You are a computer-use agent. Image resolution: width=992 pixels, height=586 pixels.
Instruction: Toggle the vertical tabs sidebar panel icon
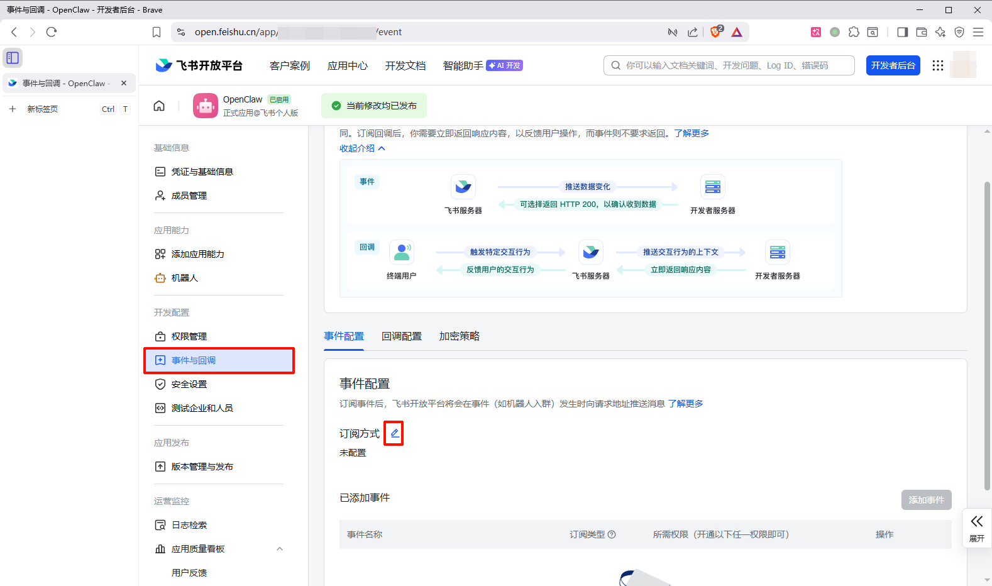pos(13,58)
